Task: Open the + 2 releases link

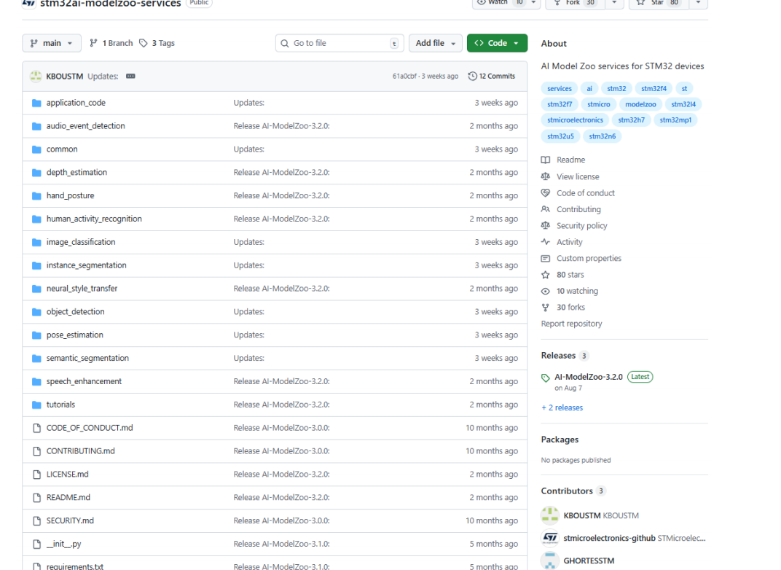Action: tap(562, 407)
